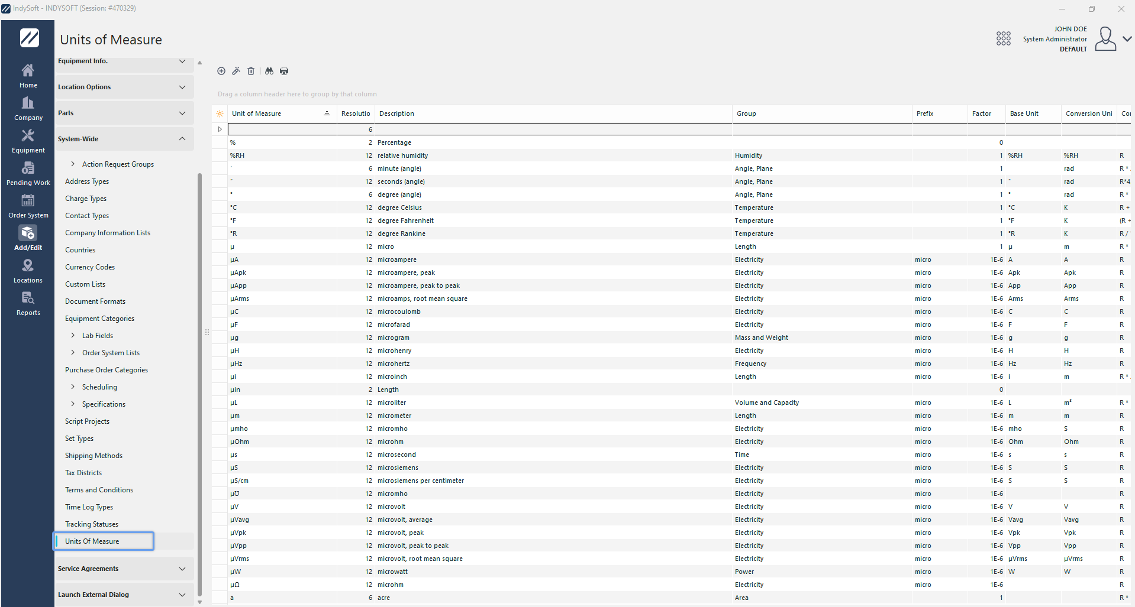Click the sidebar panel vertical scrollbar

point(199,384)
